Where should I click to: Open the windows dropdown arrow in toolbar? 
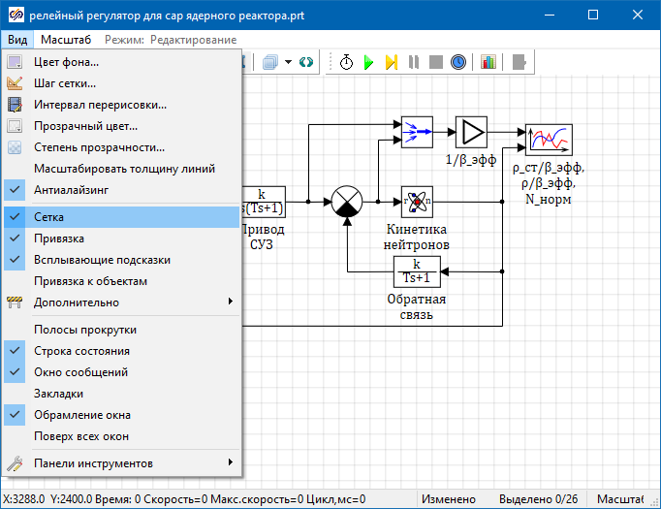pyautogui.click(x=289, y=62)
